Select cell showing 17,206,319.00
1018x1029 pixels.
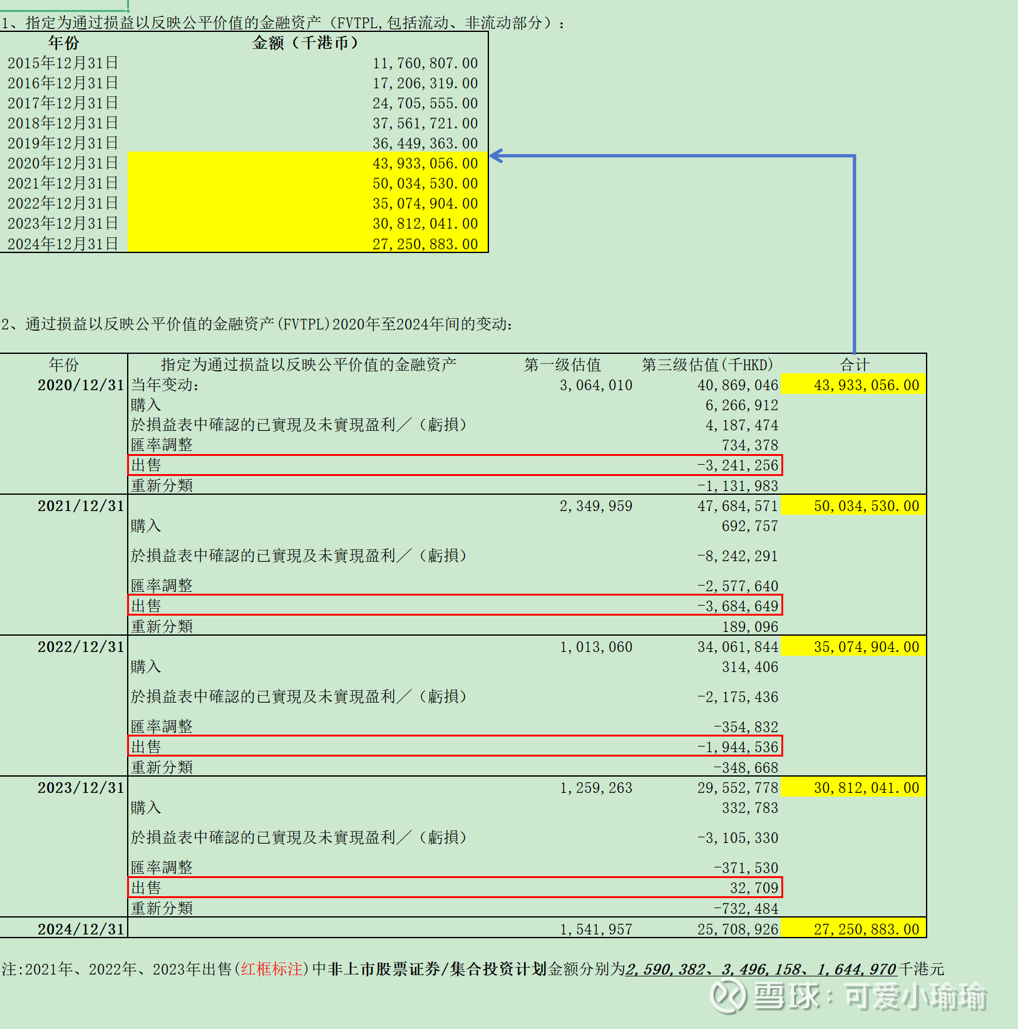425,83
